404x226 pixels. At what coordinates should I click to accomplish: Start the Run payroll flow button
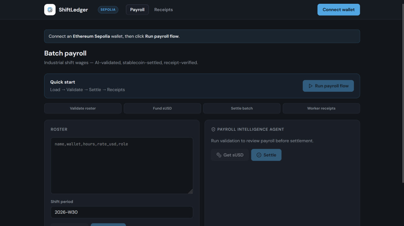(x=328, y=86)
